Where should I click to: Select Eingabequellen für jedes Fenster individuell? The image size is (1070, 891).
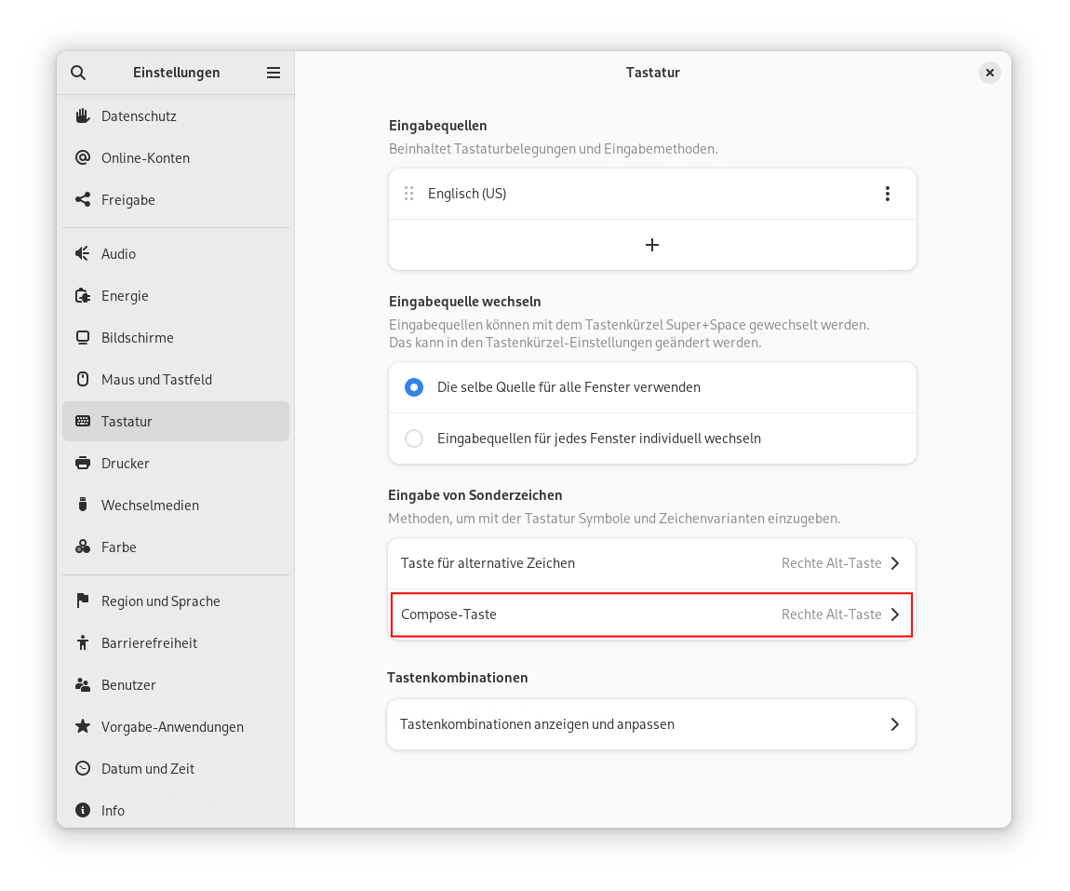click(413, 439)
